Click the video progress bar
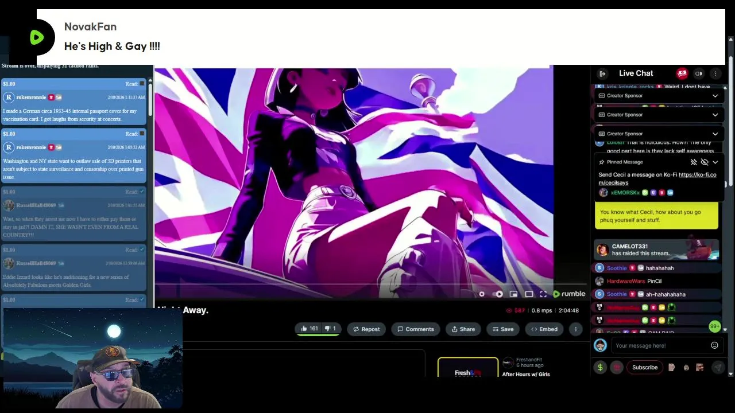The image size is (735, 413). click(x=370, y=283)
